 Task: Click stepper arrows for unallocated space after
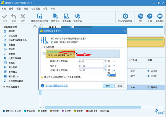click(105, 70)
